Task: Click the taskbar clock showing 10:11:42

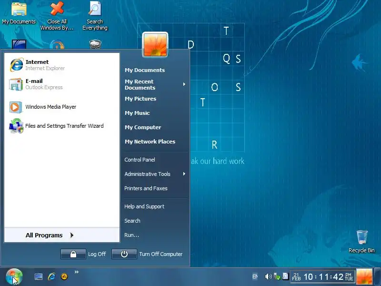Action: [323, 277]
